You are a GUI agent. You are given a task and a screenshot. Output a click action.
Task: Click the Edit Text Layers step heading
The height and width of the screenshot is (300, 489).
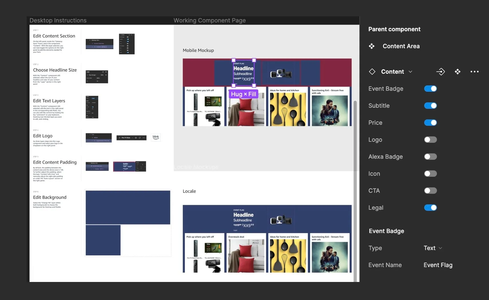point(49,101)
